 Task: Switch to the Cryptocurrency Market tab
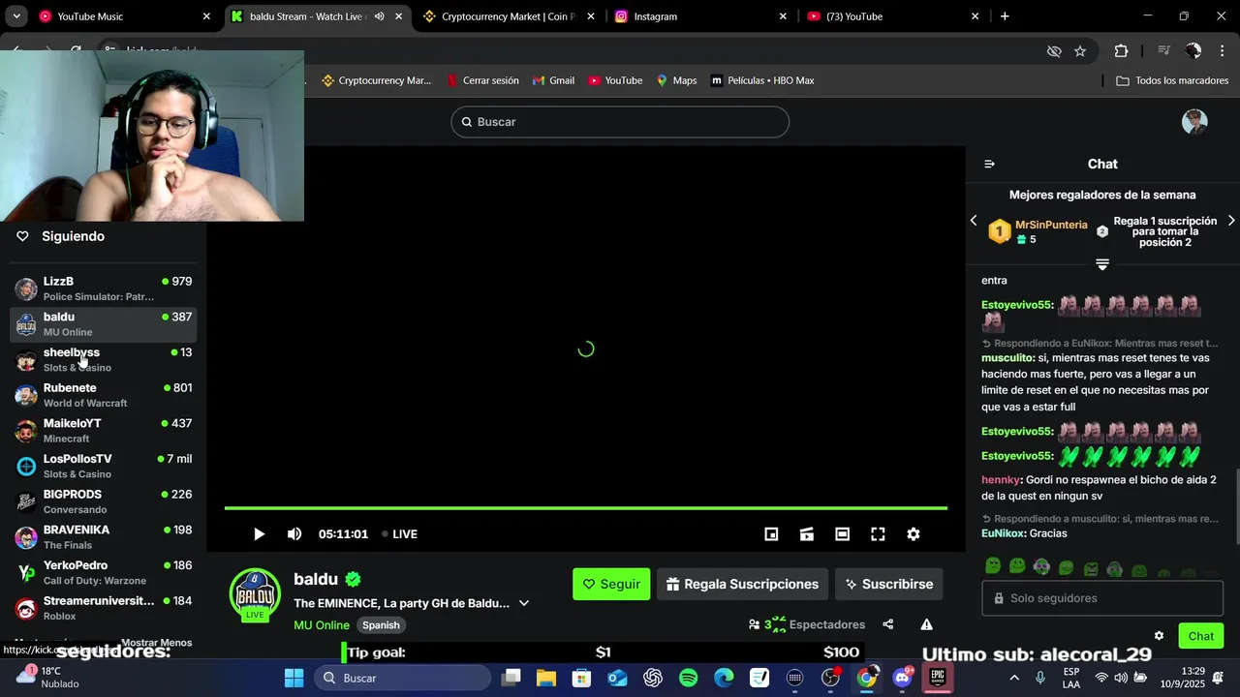tap(509, 16)
